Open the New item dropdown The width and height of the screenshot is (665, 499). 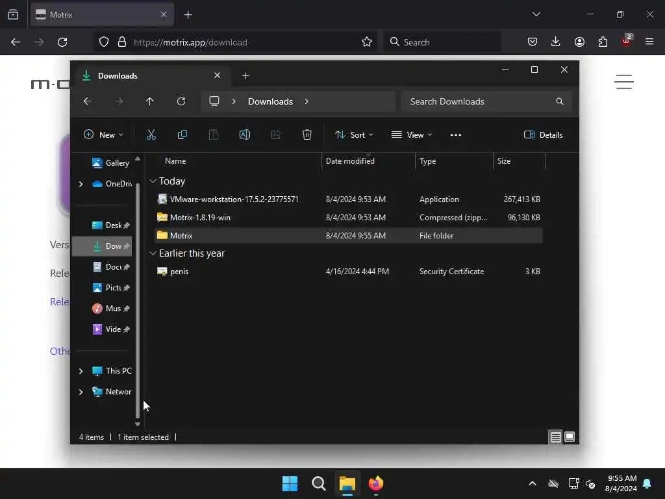click(103, 135)
